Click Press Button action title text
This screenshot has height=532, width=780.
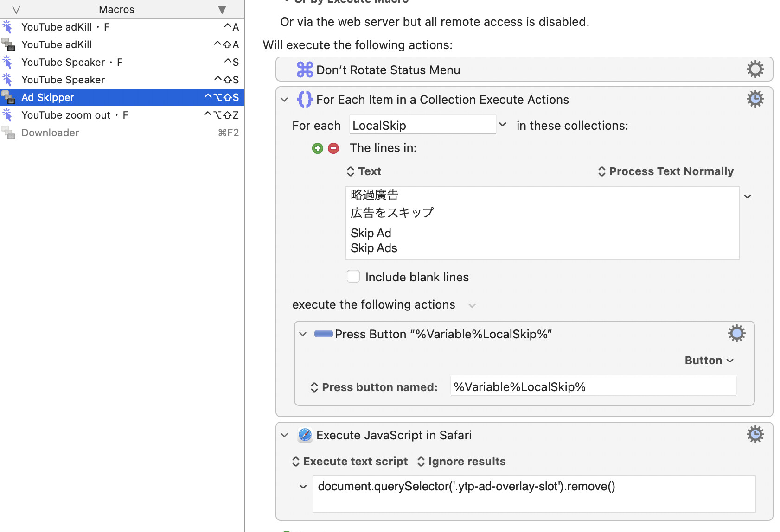point(443,334)
